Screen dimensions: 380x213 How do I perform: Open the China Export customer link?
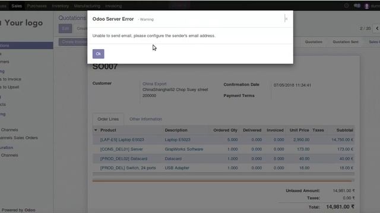tap(154, 84)
